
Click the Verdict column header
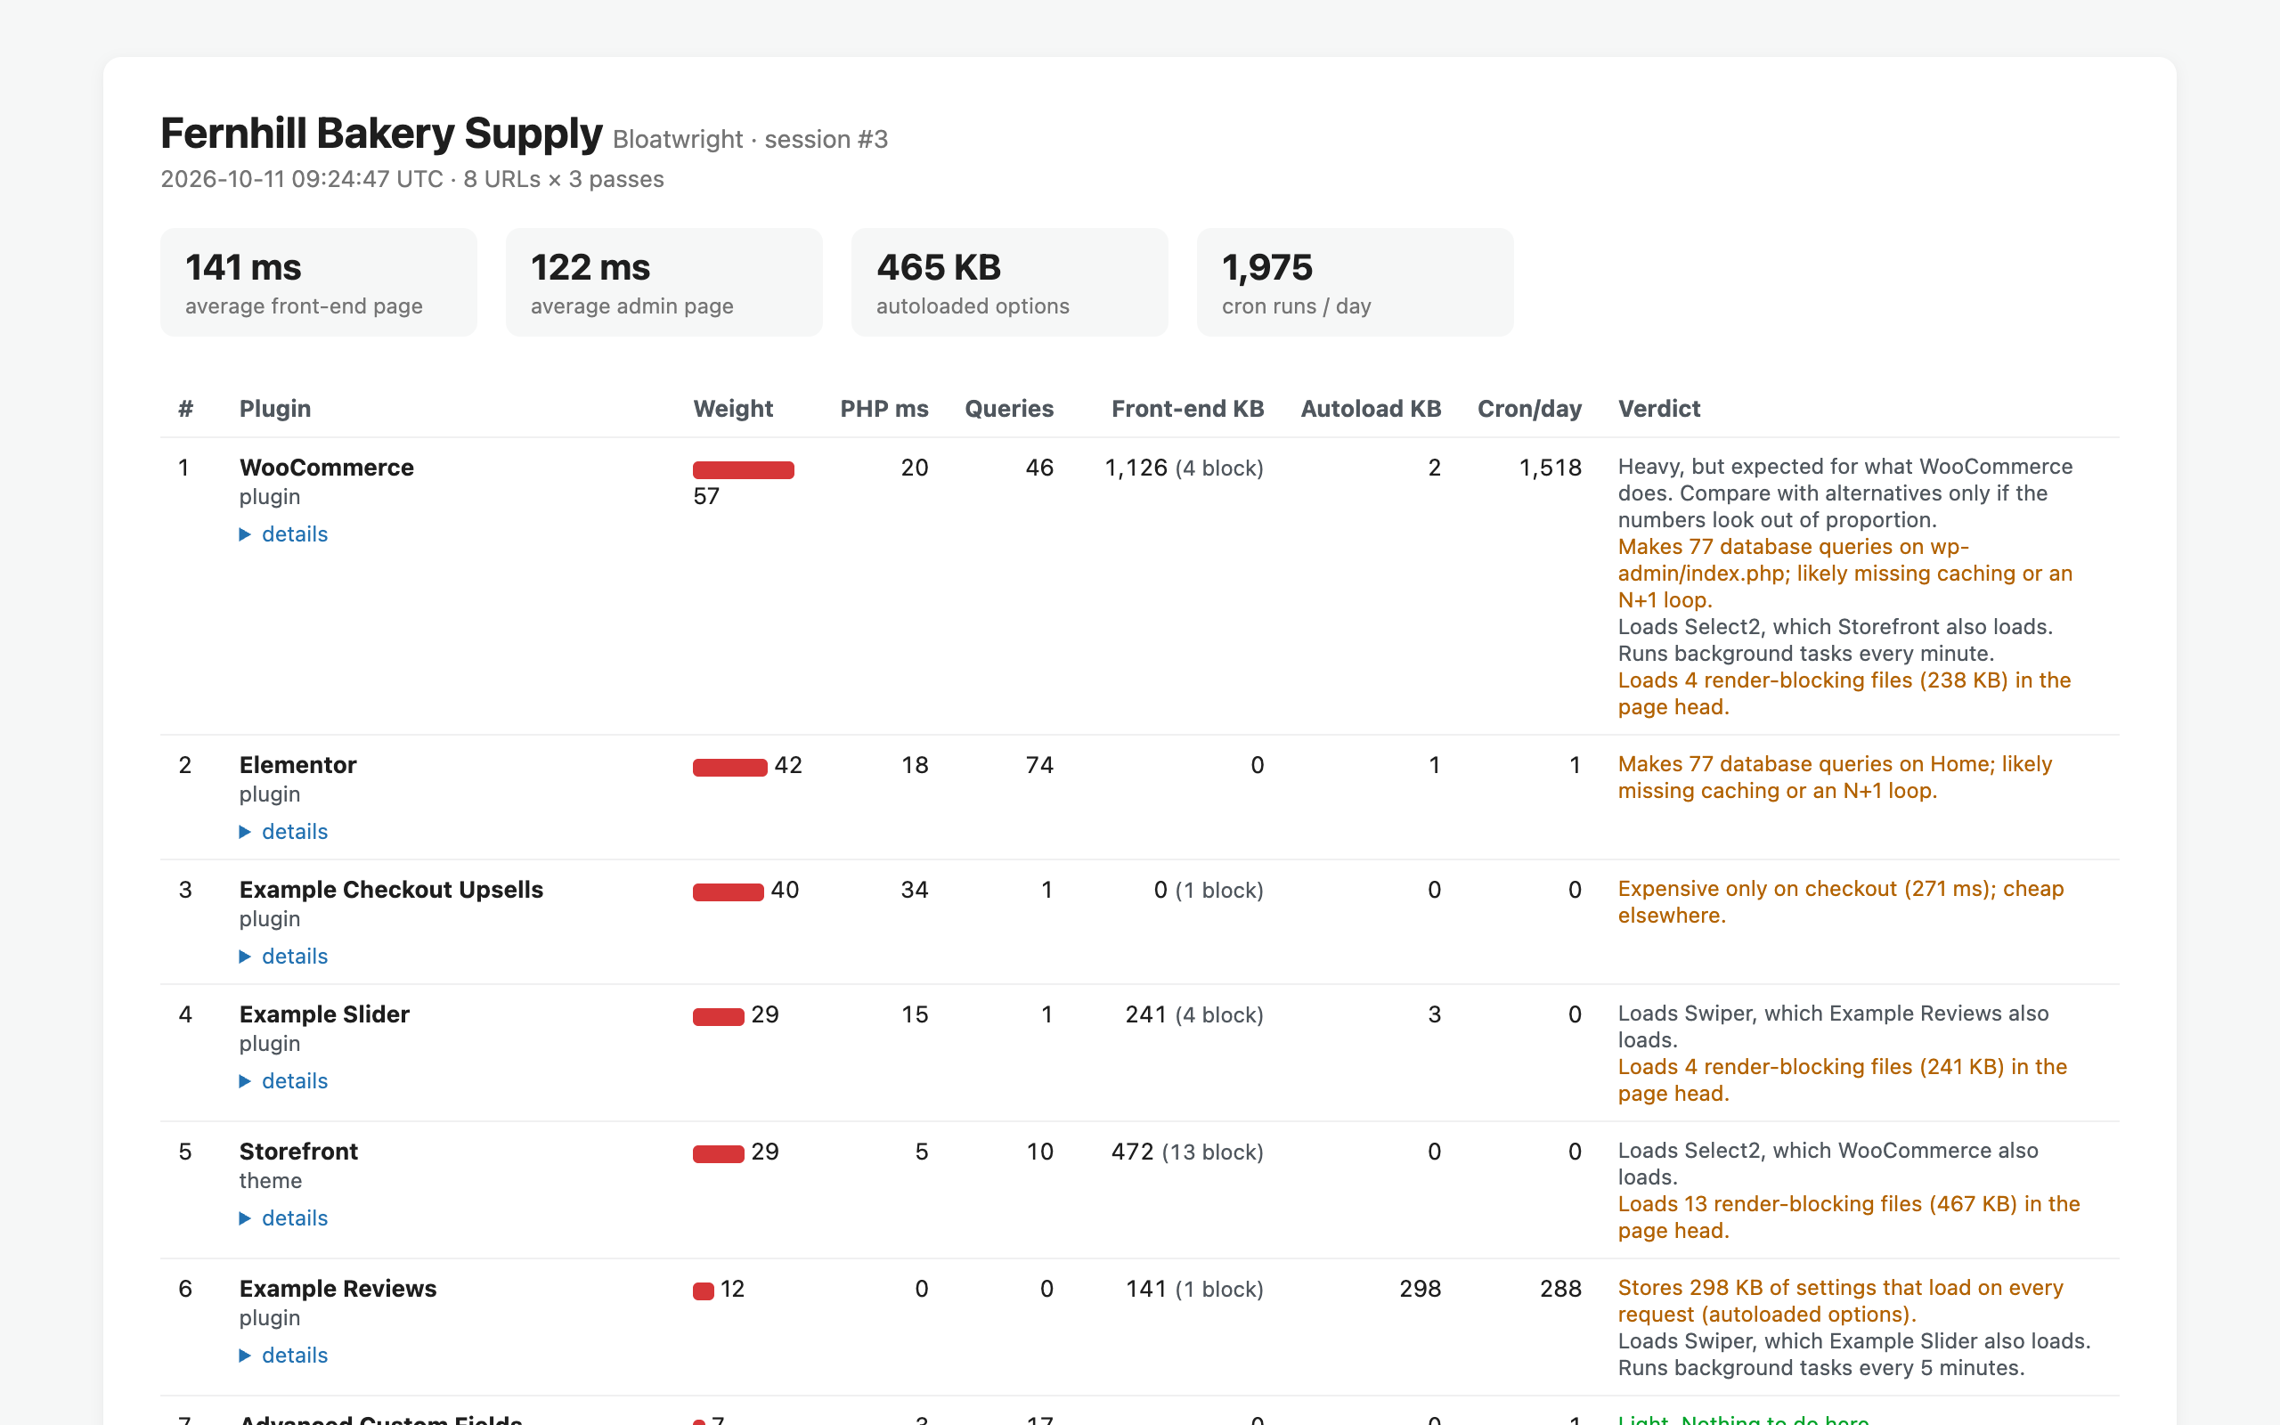[1659, 408]
